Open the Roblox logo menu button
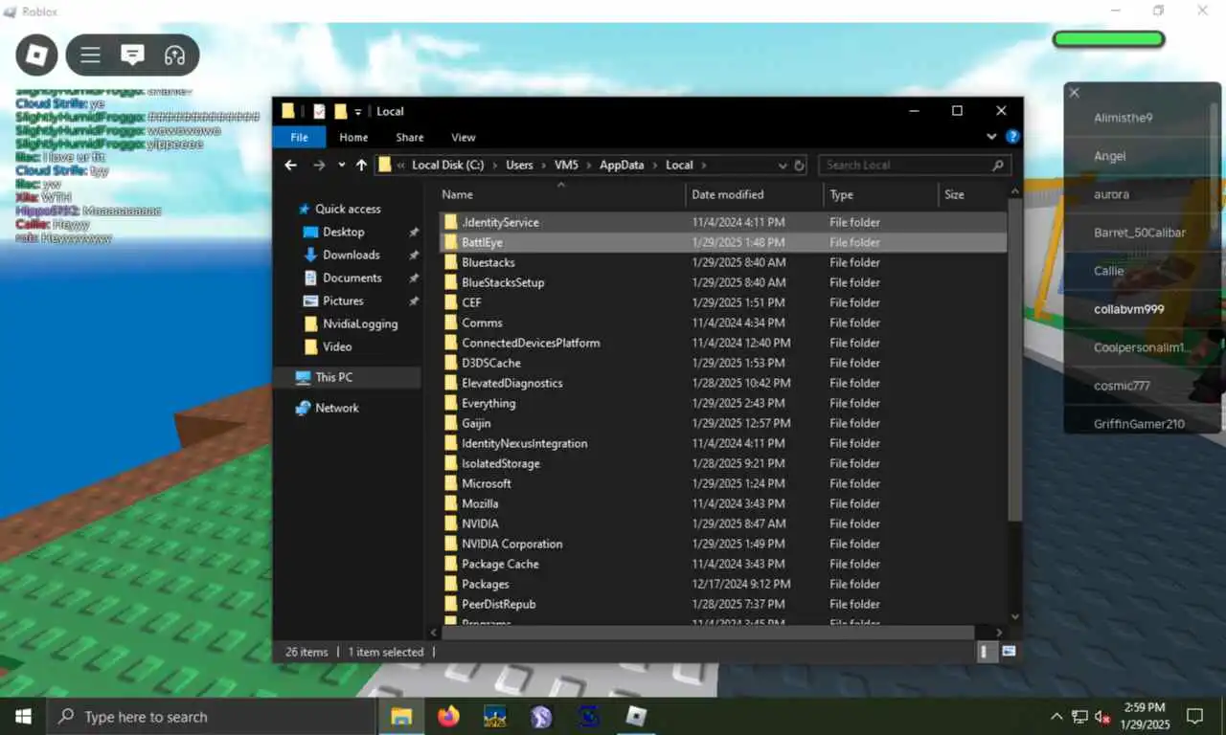This screenshot has height=735, width=1226. 37,56
